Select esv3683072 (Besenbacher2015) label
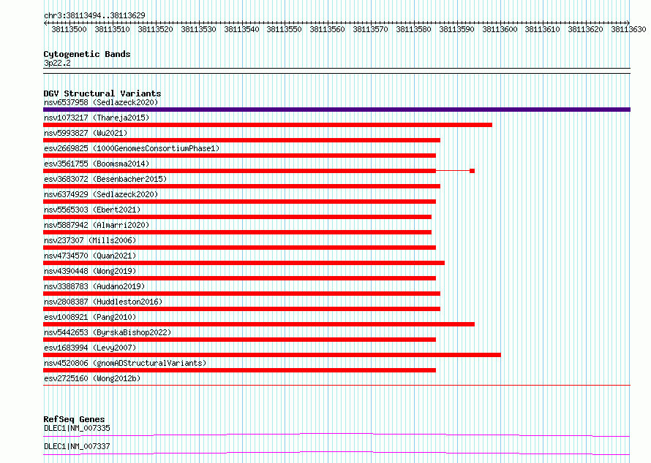651x463 pixels. pyautogui.click(x=105, y=179)
